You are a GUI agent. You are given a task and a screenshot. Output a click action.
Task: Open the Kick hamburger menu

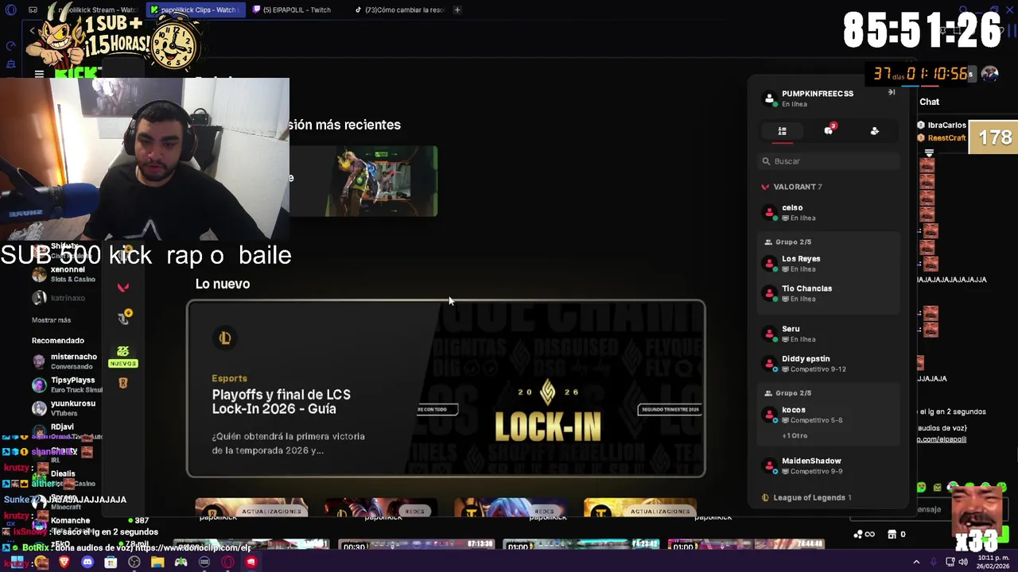coord(39,74)
